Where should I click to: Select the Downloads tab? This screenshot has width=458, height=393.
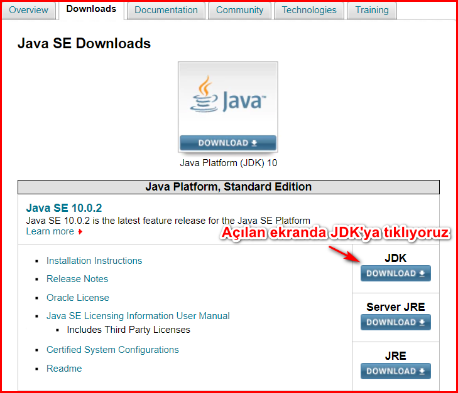click(91, 9)
